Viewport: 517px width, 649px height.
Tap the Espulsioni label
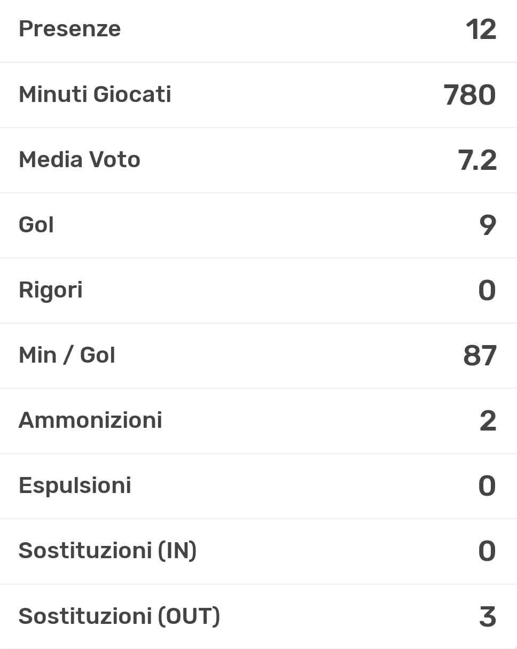75,486
